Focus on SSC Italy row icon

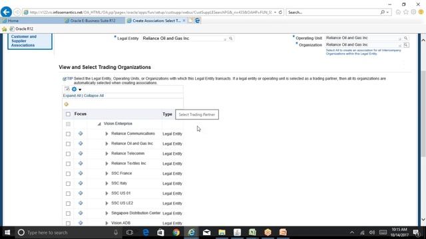click(81, 183)
